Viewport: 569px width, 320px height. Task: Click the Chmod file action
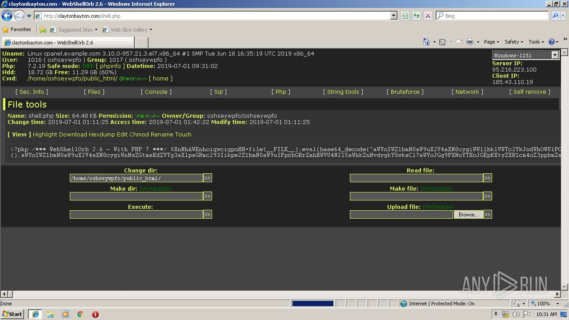139,134
